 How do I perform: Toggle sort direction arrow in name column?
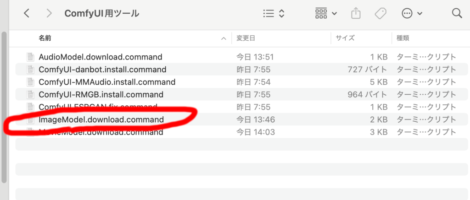click(224, 38)
